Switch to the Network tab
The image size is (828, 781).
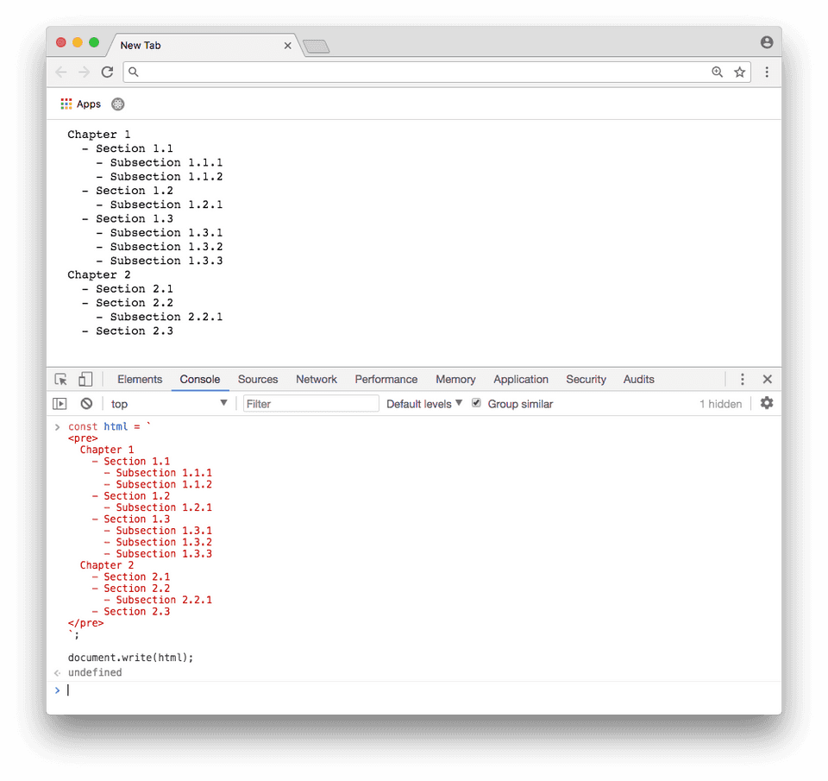pyautogui.click(x=317, y=380)
